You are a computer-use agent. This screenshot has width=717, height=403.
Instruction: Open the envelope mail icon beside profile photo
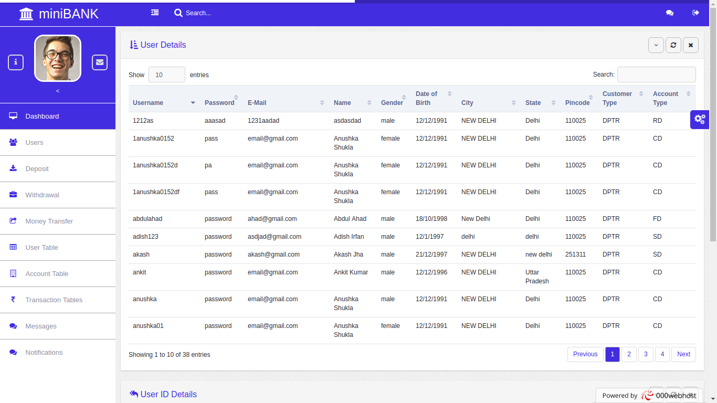point(100,62)
